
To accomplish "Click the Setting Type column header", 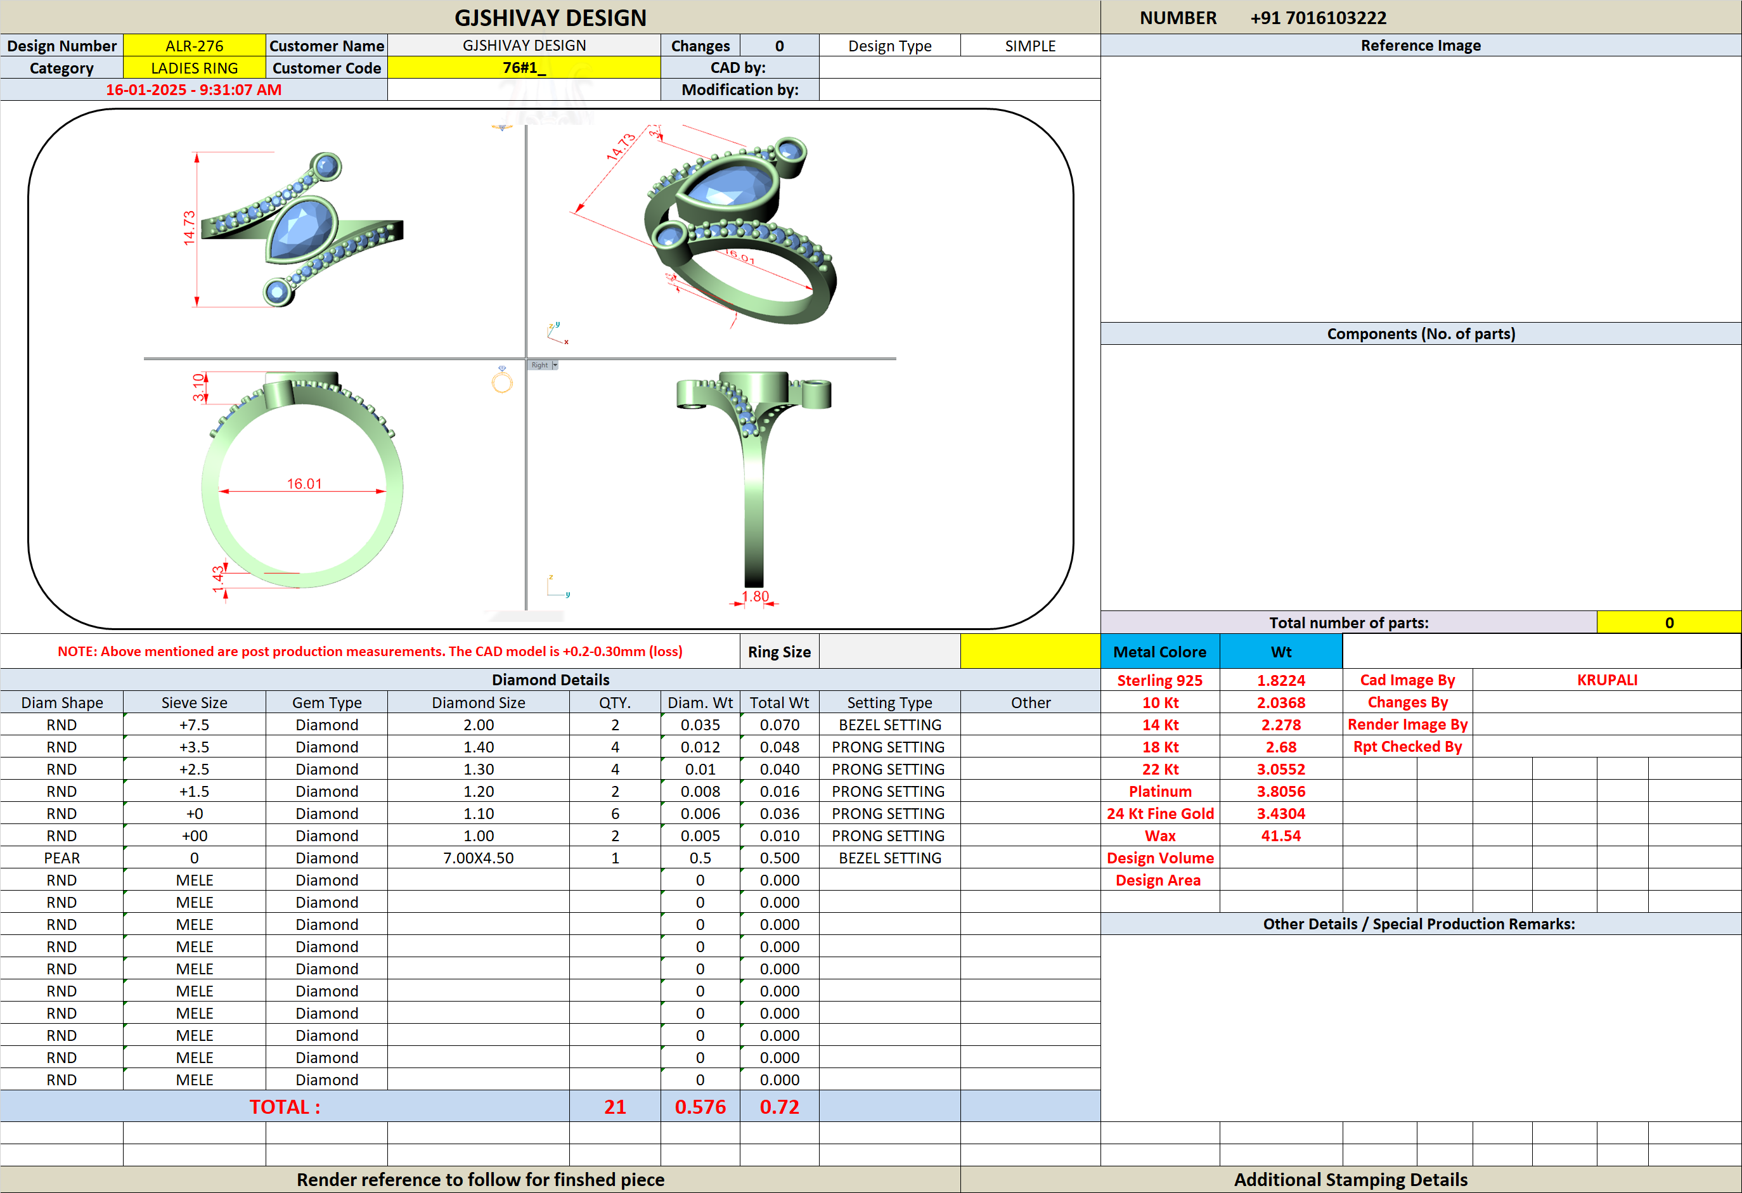I will pos(890,703).
